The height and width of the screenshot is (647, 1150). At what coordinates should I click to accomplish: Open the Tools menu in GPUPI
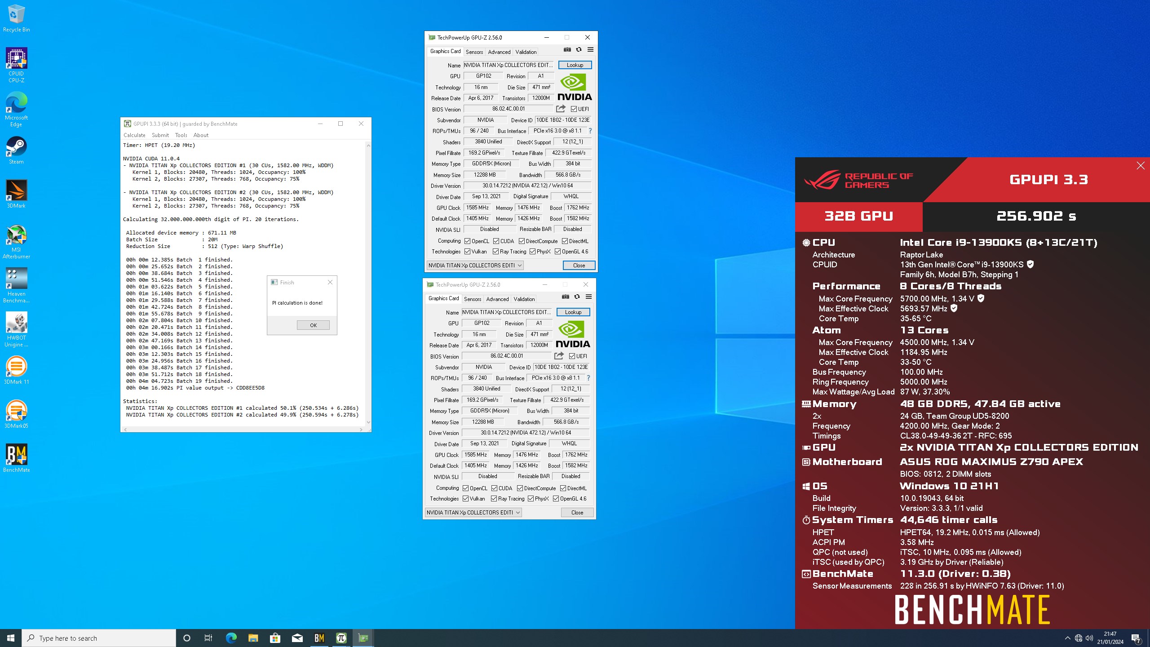click(181, 135)
